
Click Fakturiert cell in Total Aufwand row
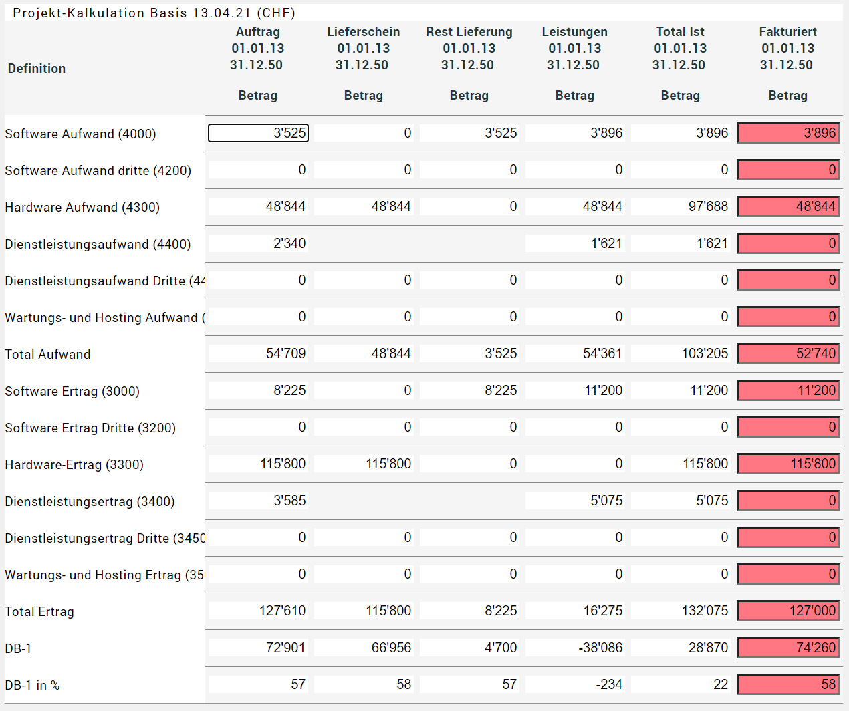pos(788,353)
